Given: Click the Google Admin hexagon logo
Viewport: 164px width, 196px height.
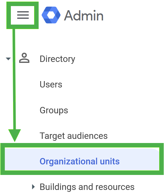Looking at the screenshot, I should click(x=51, y=15).
